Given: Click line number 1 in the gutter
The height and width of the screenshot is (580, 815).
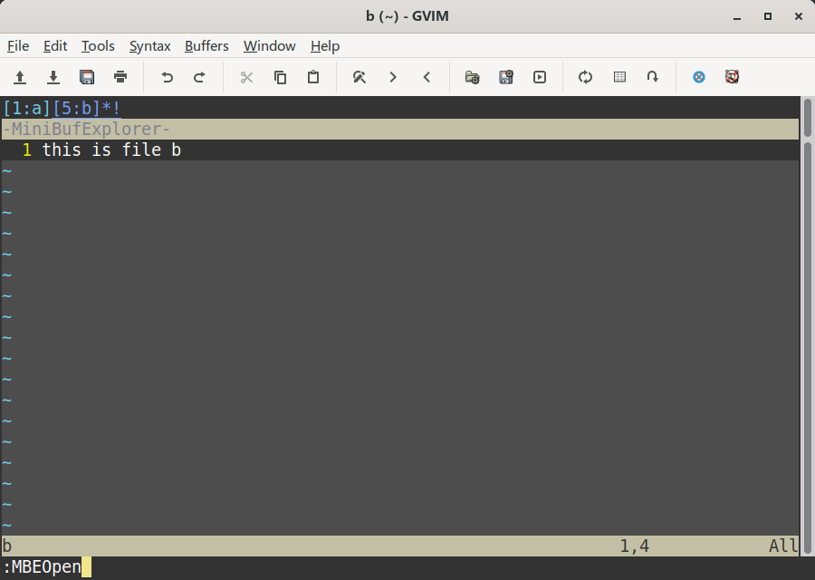Looking at the screenshot, I should pyautogui.click(x=27, y=150).
